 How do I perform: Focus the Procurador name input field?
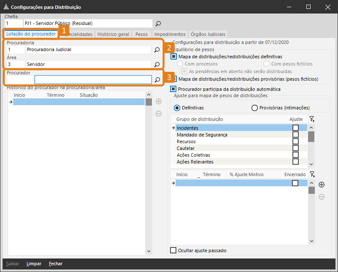pos(93,79)
